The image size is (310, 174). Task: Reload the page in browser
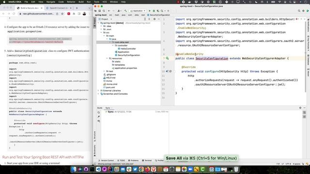[x=14, y=14]
